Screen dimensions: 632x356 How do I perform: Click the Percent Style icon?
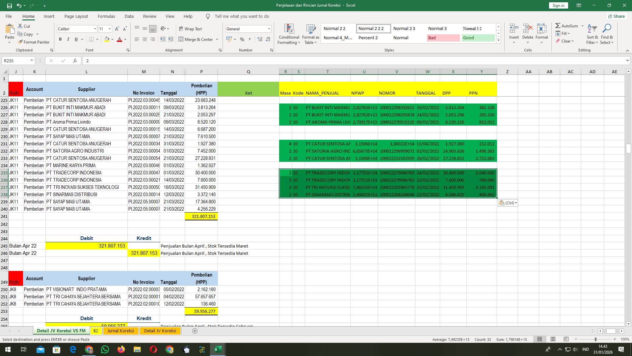[x=242, y=39]
